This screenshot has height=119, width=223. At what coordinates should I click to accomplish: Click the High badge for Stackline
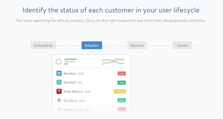[122, 100]
